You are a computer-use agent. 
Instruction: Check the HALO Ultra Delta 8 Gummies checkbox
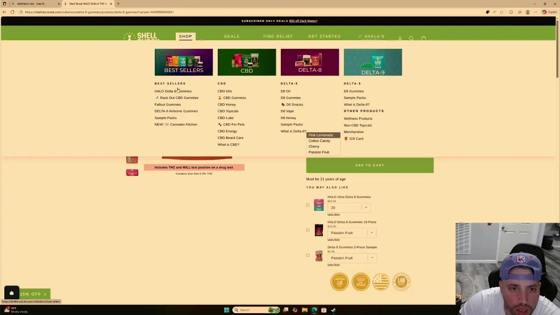click(x=308, y=205)
